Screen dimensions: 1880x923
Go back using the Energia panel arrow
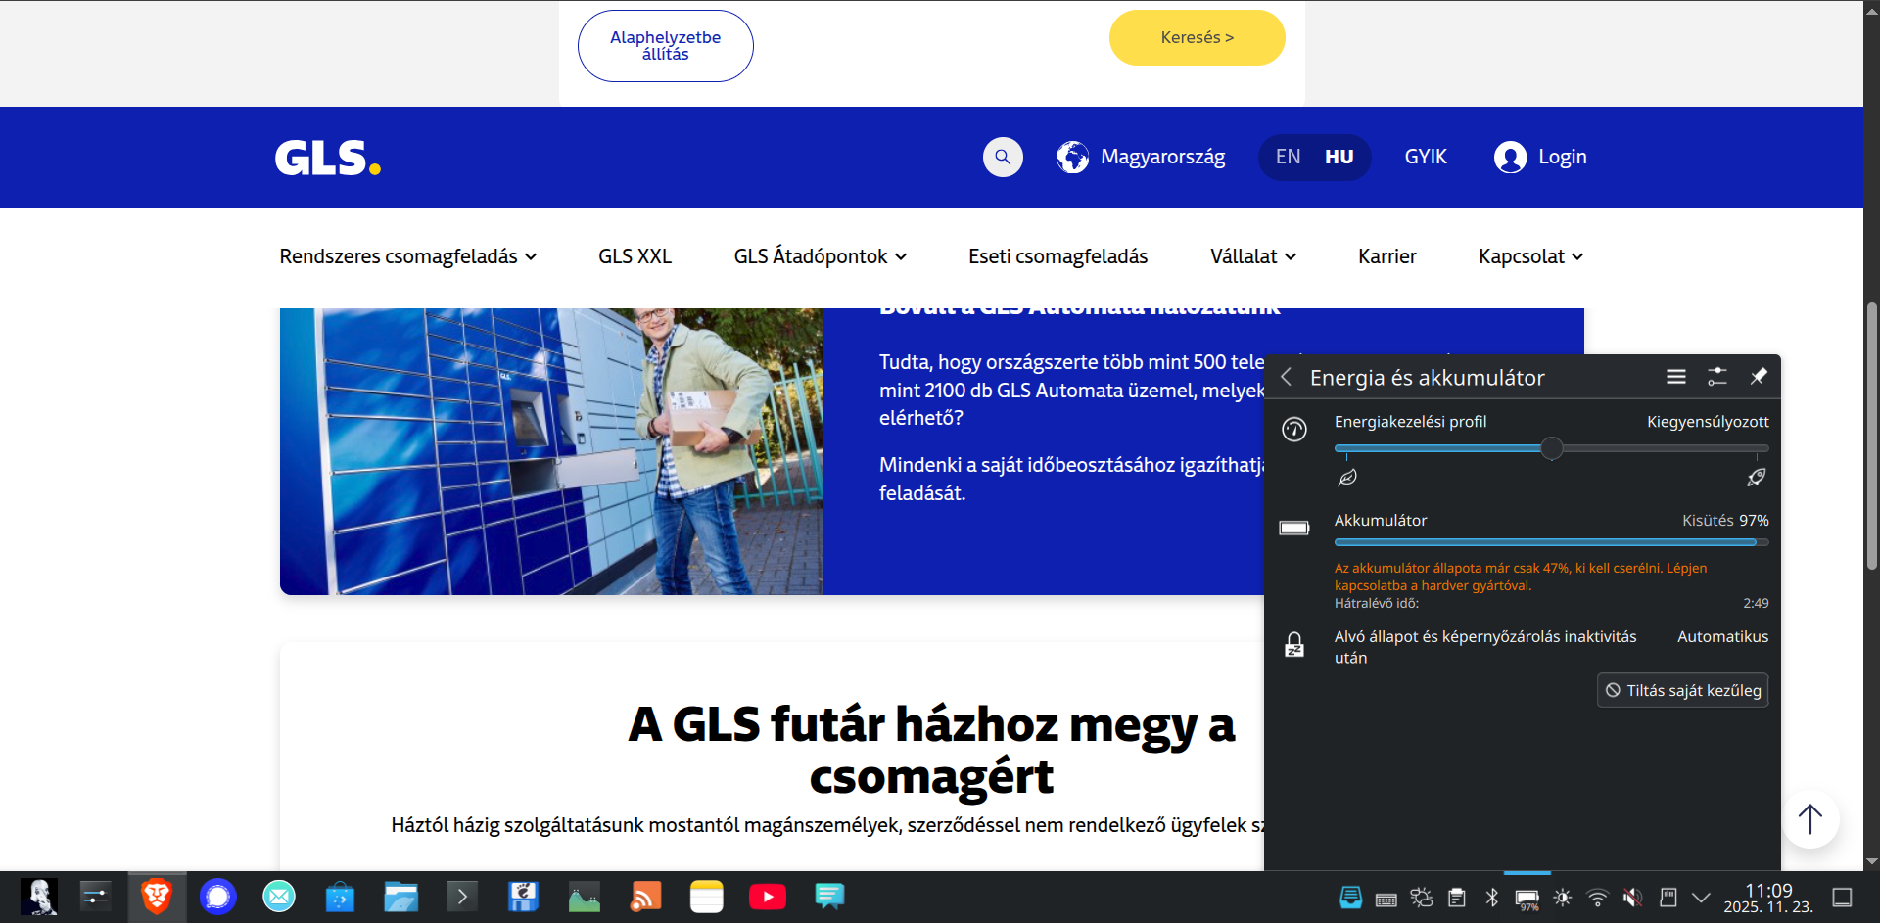pos(1287,378)
